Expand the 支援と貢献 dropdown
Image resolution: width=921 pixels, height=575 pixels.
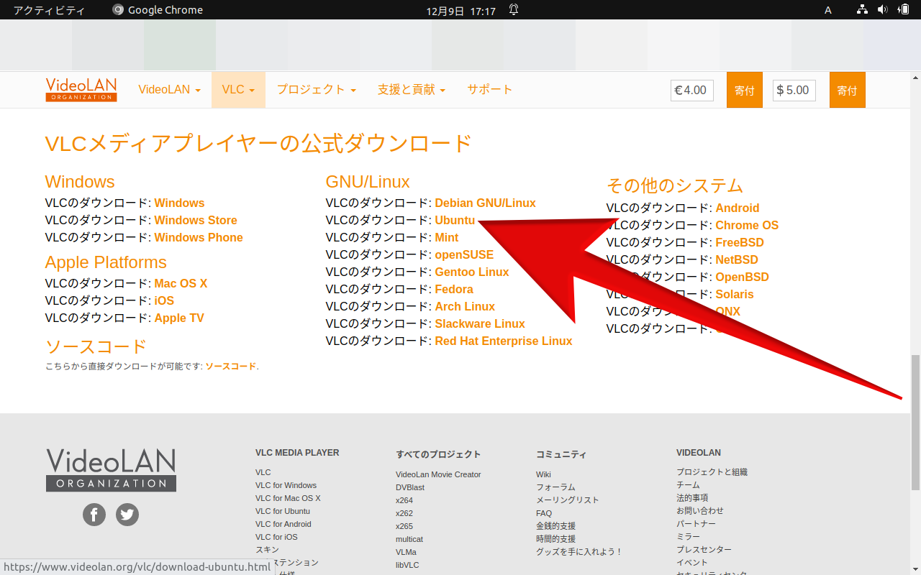click(x=412, y=89)
